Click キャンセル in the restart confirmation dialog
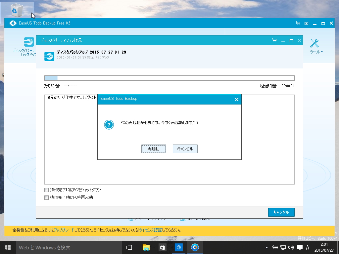This screenshot has height=254, width=339. [185, 149]
